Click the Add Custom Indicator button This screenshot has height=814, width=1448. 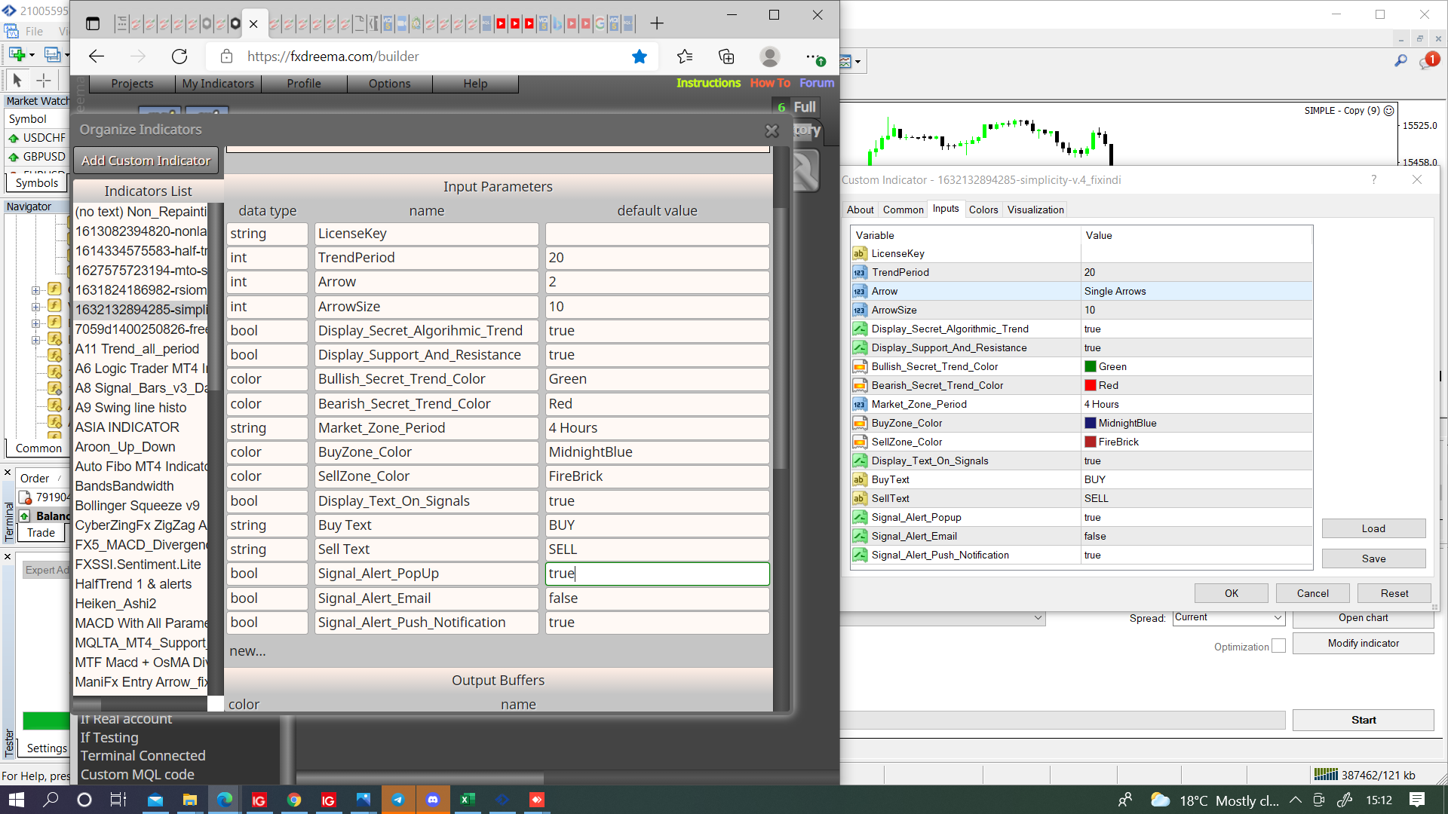146,161
